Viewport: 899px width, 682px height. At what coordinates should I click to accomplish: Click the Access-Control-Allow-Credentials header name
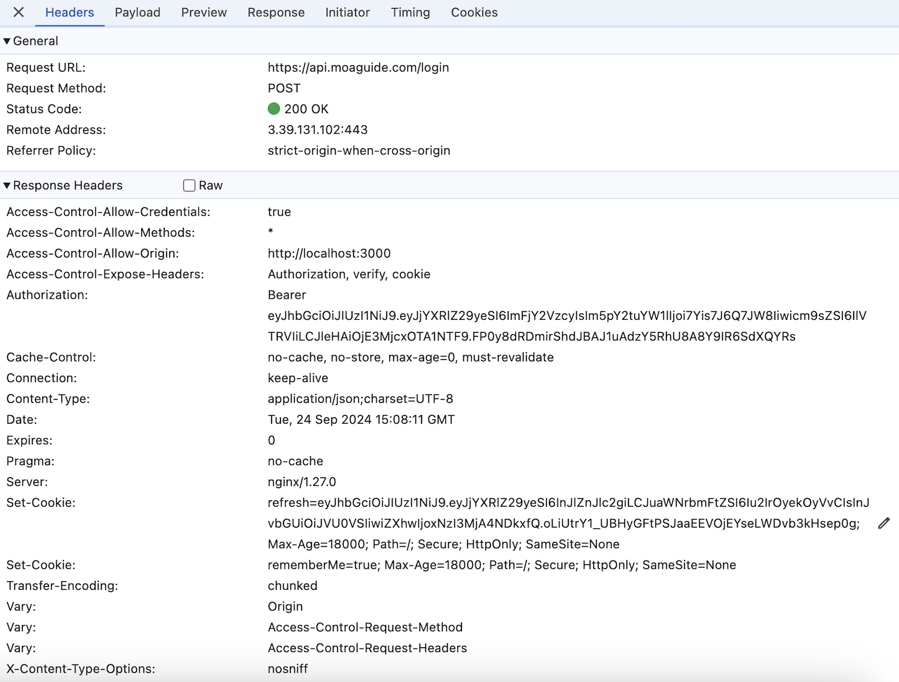point(108,212)
